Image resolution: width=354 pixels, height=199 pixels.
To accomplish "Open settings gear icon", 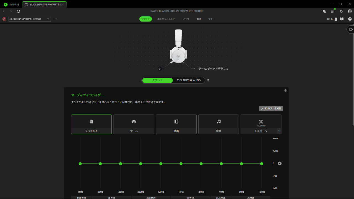I will point(341,11).
